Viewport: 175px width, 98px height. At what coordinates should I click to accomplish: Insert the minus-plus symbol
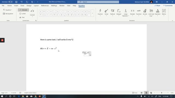pyautogui.click(x=40, y=15)
